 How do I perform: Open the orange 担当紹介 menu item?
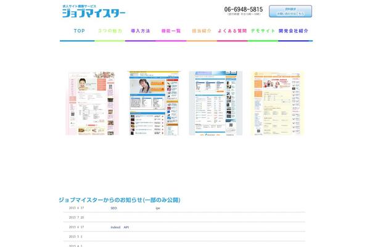[x=202, y=31]
